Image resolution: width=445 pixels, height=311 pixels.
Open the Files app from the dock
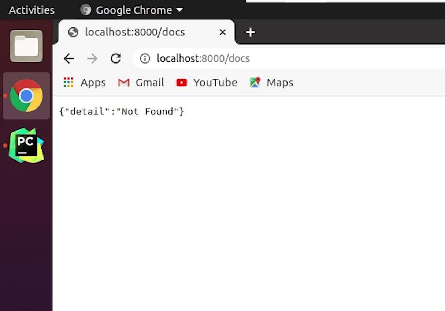pyautogui.click(x=26, y=46)
